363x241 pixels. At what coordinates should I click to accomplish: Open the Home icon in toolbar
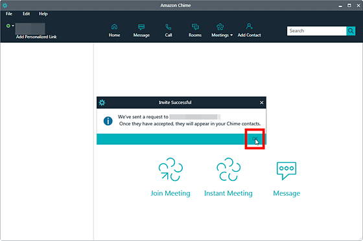114,26
